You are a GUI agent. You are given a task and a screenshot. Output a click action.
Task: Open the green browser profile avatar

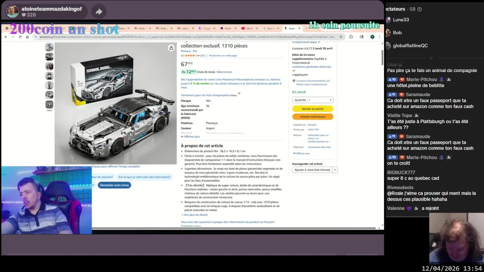[x=372, y=37]
